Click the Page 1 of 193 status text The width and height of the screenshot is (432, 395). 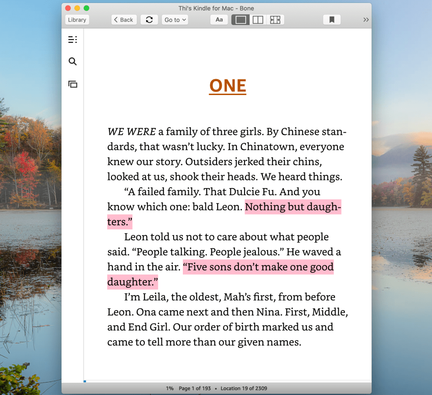[195, 388]
